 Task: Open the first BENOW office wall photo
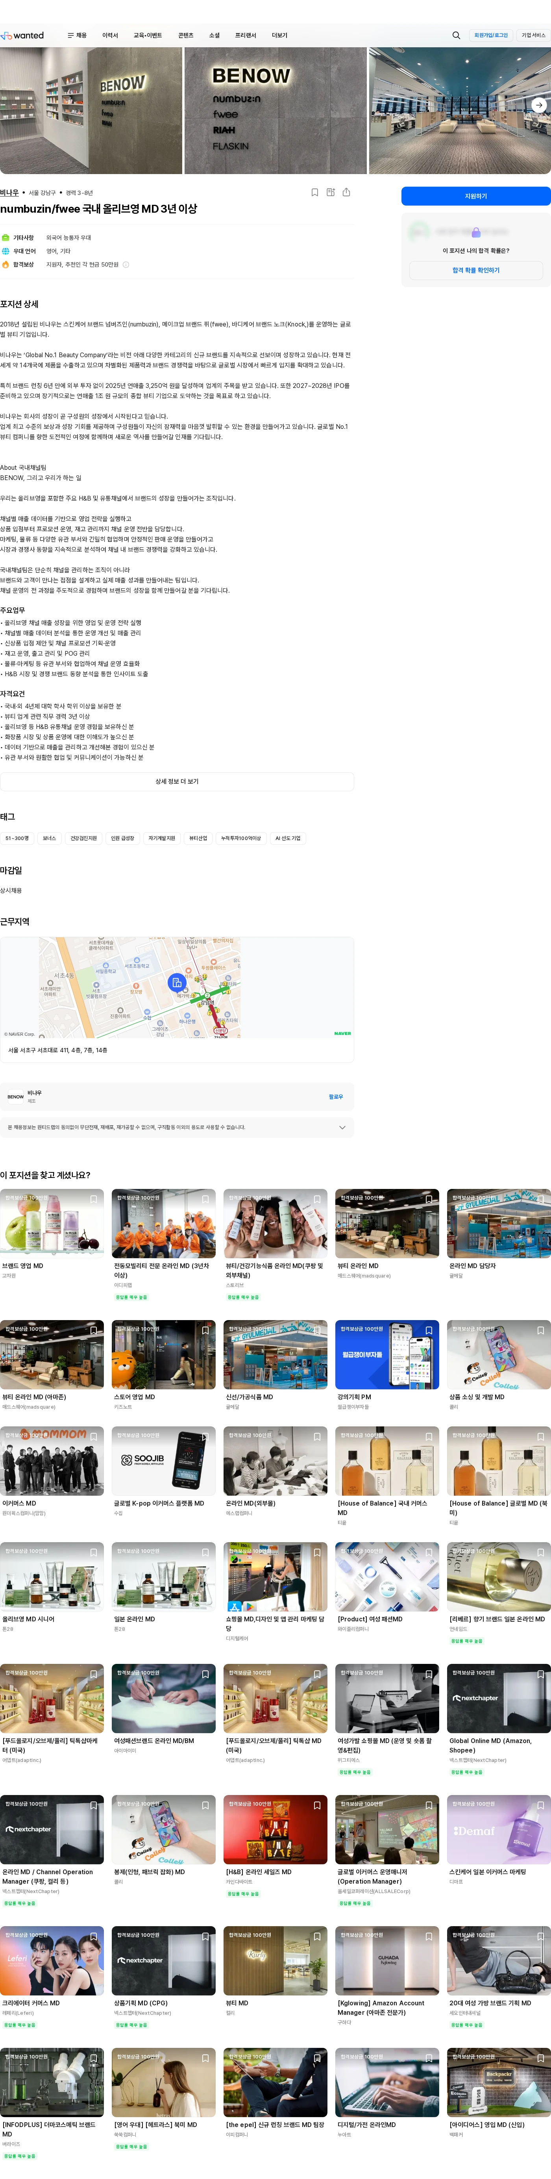coord(91,111)
